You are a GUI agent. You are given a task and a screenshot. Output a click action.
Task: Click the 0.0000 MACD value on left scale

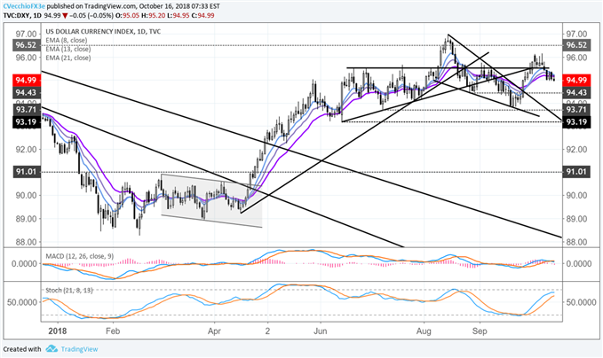24,263
